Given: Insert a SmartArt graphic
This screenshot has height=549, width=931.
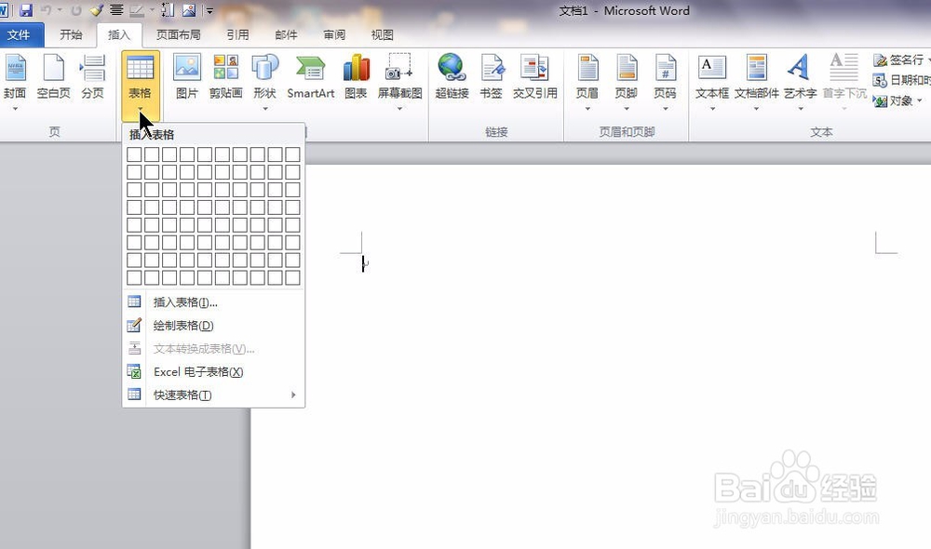Looking at the screenshot, I should tap(311, 76).
